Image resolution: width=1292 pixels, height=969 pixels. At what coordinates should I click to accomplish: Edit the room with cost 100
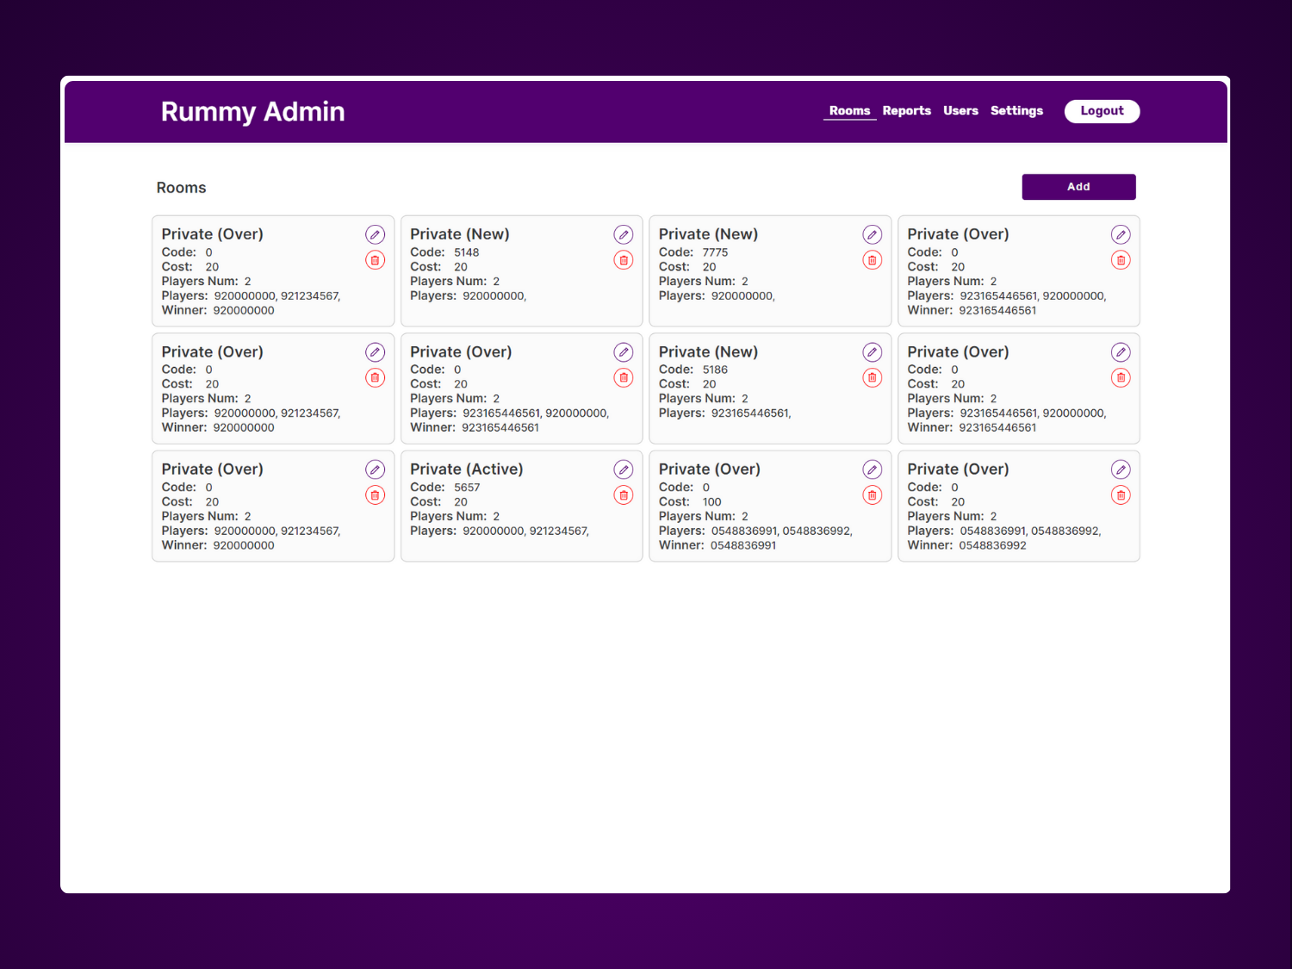(x=872, y=469)
